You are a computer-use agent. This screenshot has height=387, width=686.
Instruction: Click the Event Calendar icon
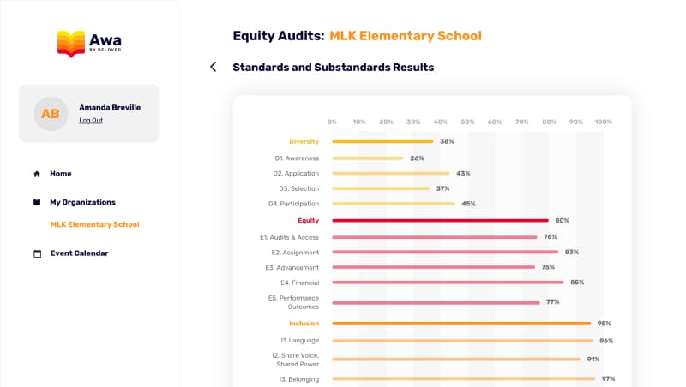[x=37, y=253]
